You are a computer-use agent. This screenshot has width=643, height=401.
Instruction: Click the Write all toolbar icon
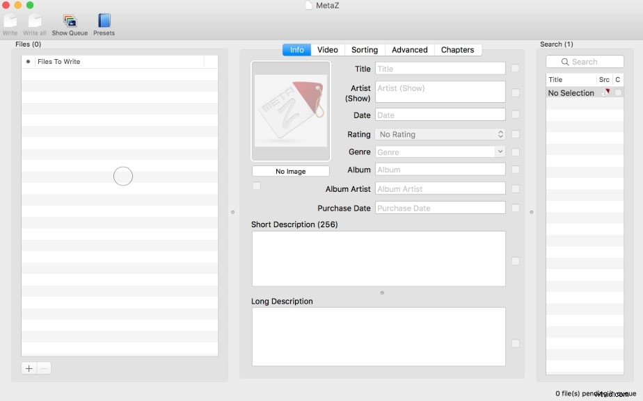34,24
